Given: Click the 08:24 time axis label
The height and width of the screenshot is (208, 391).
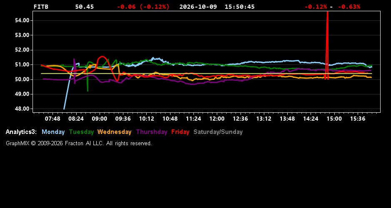Looking at the screenshot, I should [76, 119].
